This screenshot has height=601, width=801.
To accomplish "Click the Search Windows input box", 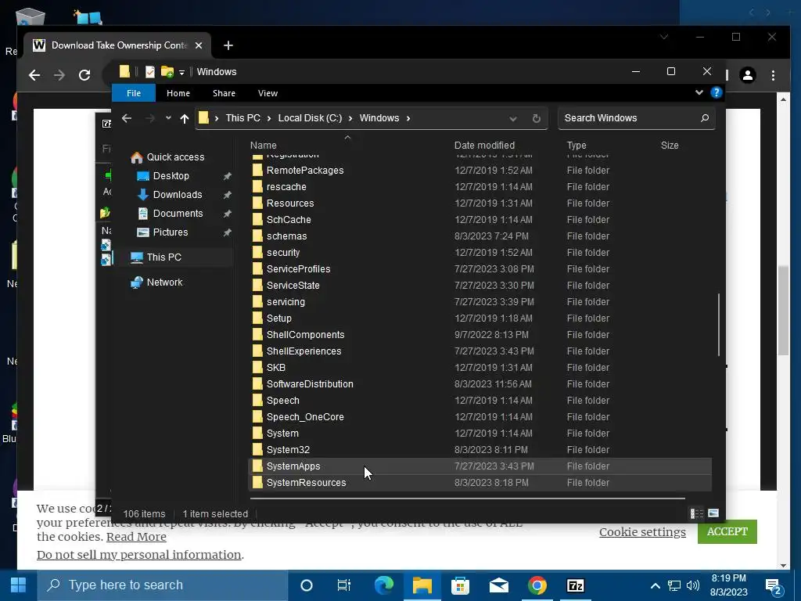I will coord(630,118).
